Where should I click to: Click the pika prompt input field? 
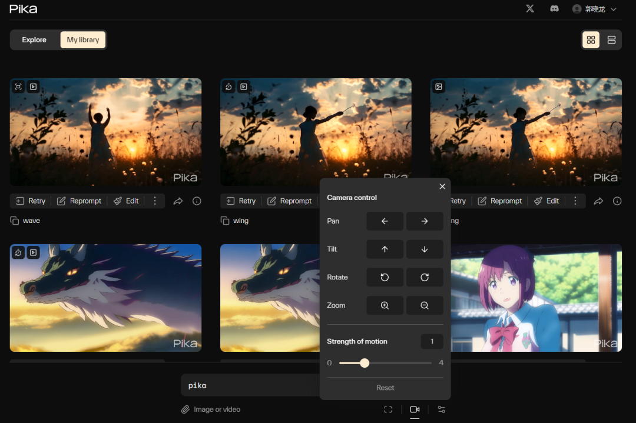(250, 385)
